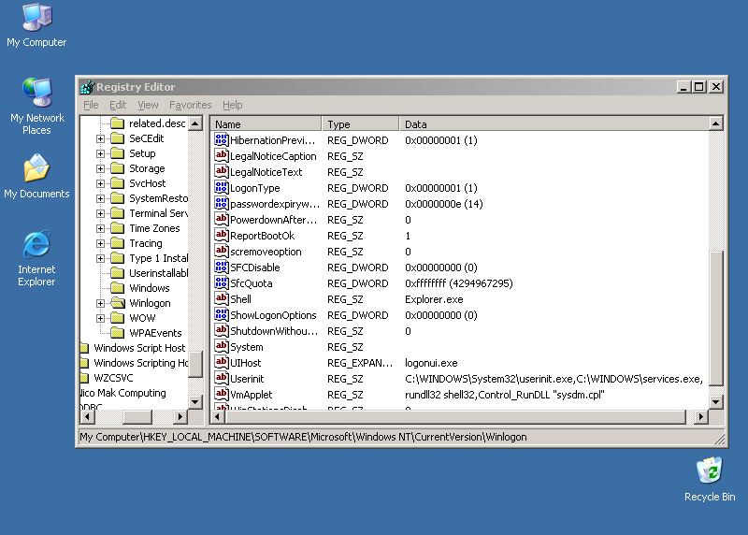This screenshot has height=535, width=748.
Task: Click the values pane scroll right arrow
Action: pyautogui.click(x=700, y=416)
